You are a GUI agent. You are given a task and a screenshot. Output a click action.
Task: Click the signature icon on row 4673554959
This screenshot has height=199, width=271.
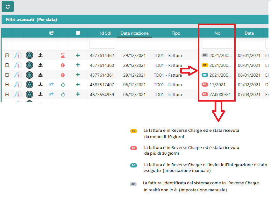point(18,95)
